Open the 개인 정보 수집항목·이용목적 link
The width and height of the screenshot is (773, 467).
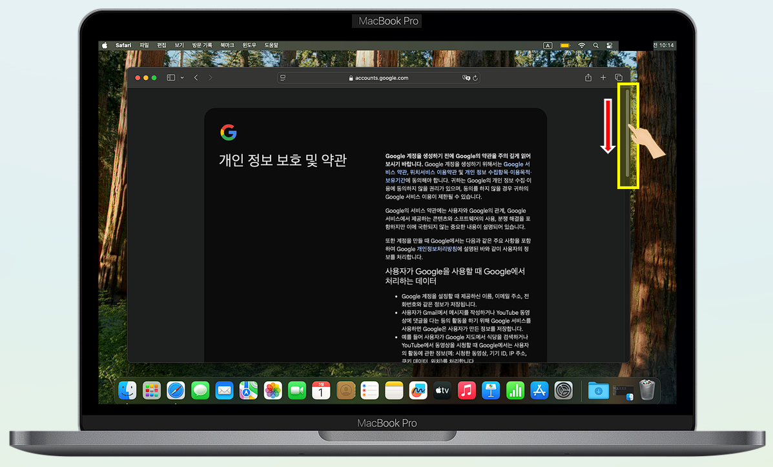[x=498, y=172]
